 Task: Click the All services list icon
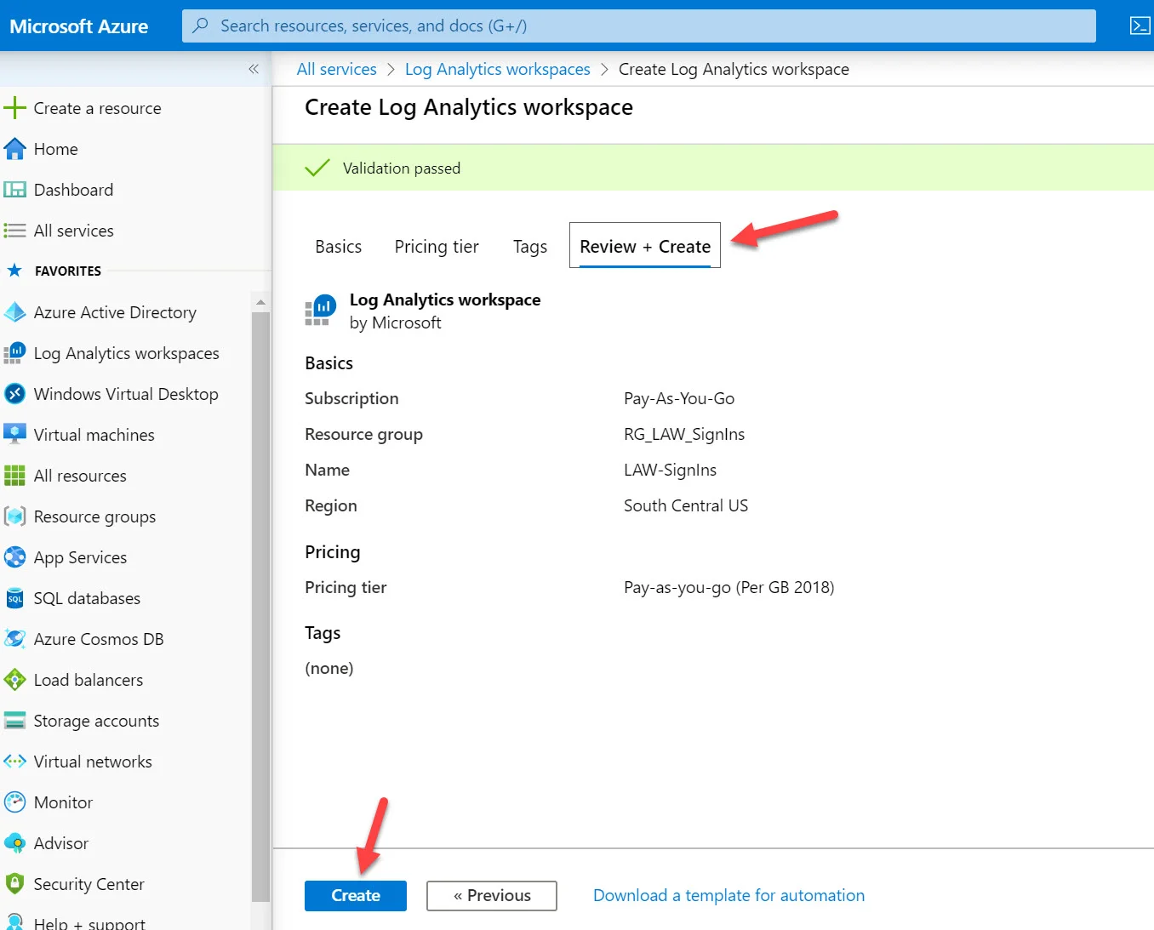(x=14, y=231)
